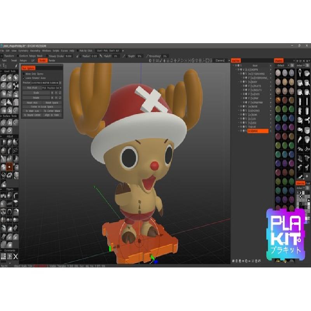Toggle visibility of the HORNS layer
Viewport: 311px width, 311px height.
[x=244, y=111]
